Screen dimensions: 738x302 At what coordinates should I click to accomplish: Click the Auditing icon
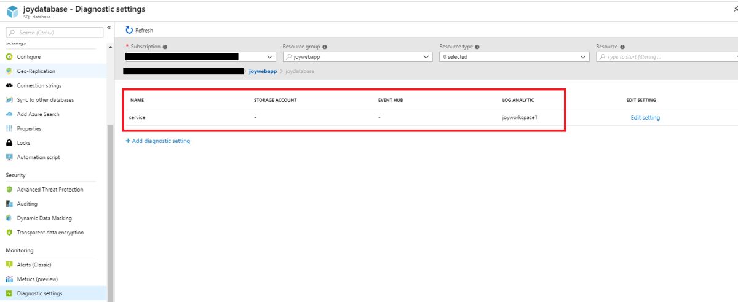[9, 204]
